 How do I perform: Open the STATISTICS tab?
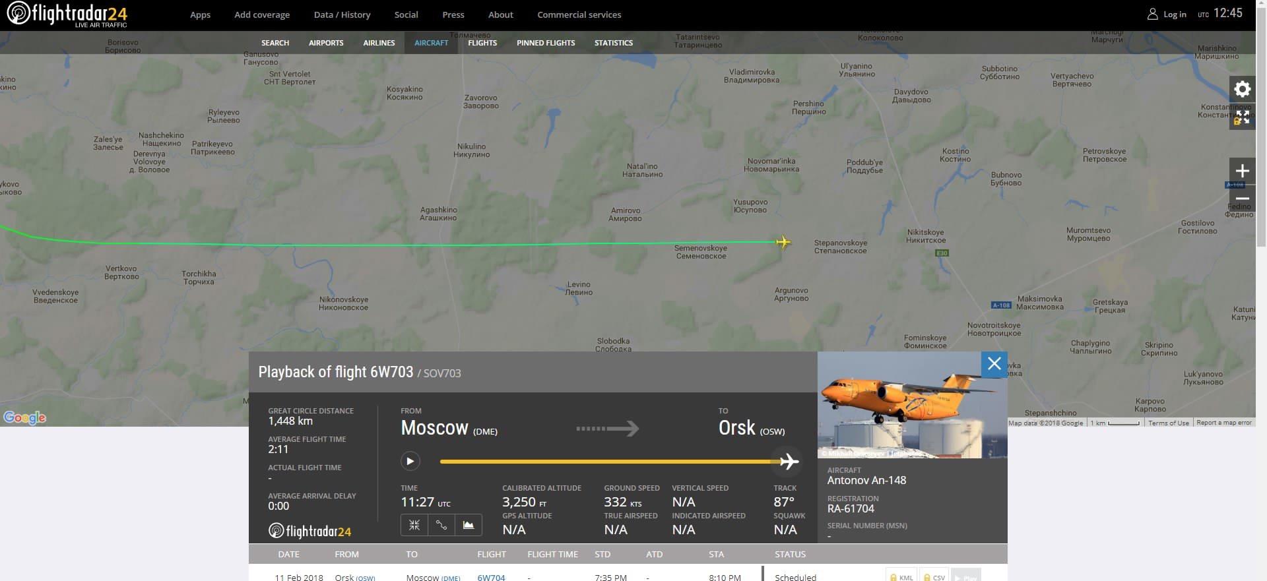click(x=614, y=43)
